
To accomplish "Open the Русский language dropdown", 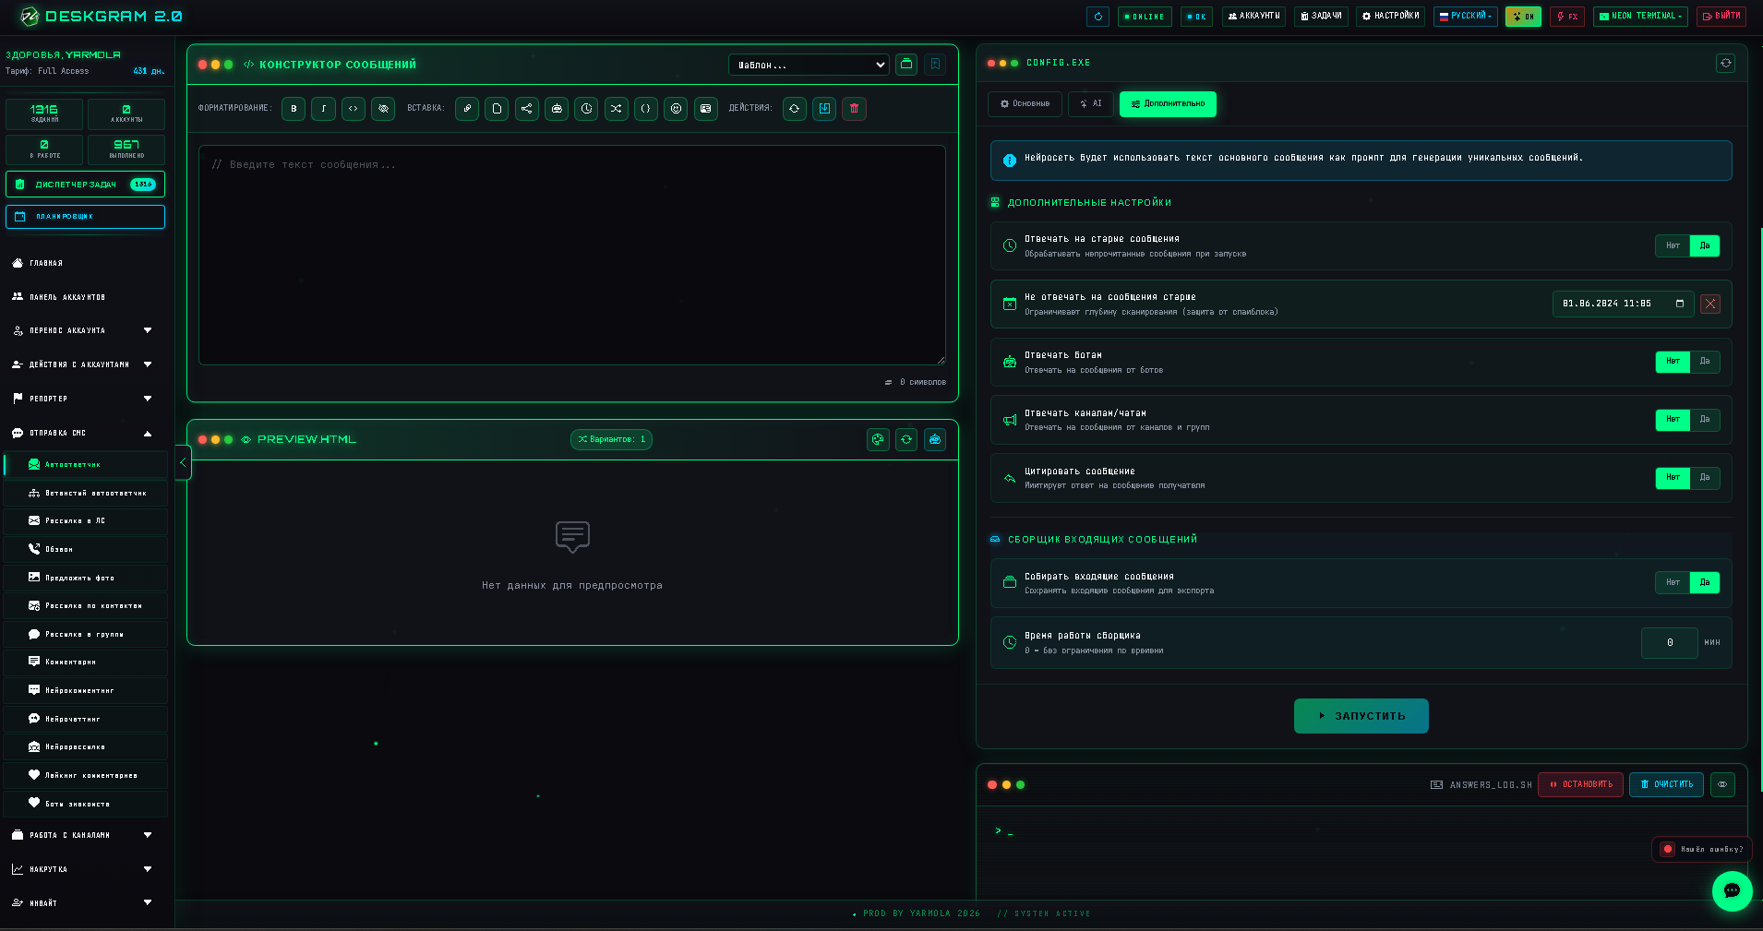I will 1466,16.
